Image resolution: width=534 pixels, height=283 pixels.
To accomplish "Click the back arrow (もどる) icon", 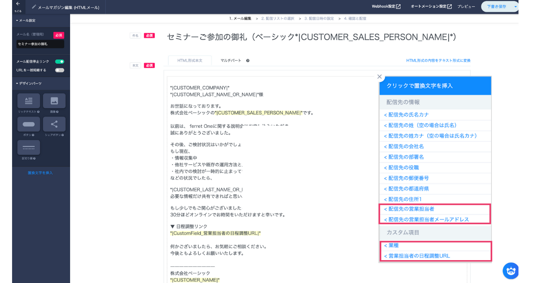I will [18, 4].
